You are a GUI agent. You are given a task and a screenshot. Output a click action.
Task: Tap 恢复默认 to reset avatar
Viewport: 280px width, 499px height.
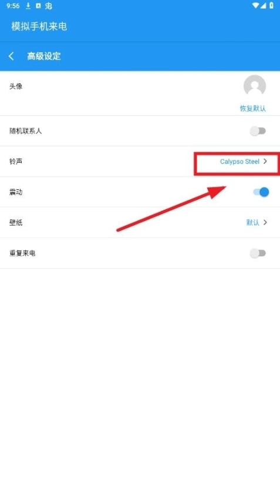tap(252, 109)
